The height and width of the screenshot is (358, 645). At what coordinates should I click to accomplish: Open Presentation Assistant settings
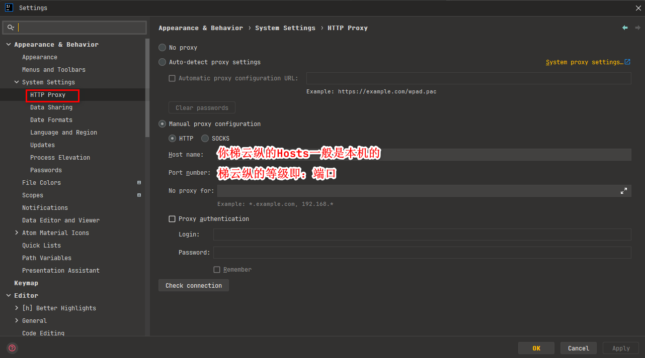(61, 271)
